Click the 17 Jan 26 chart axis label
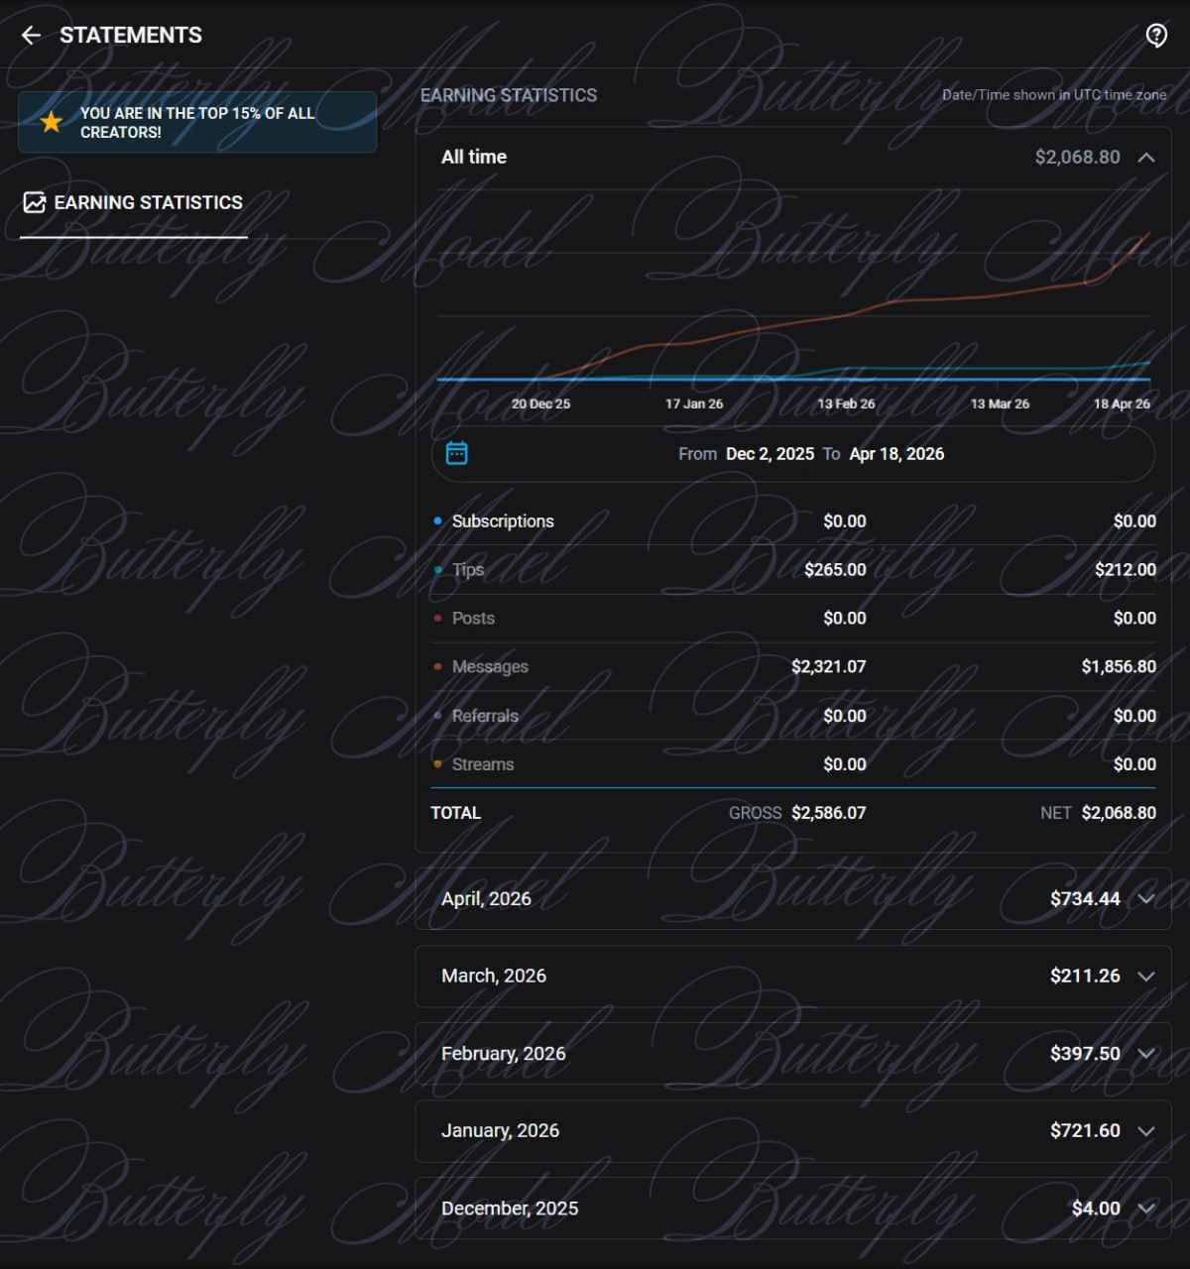Viewport: 1190px width, 1269px height. (x=694, y=404)
